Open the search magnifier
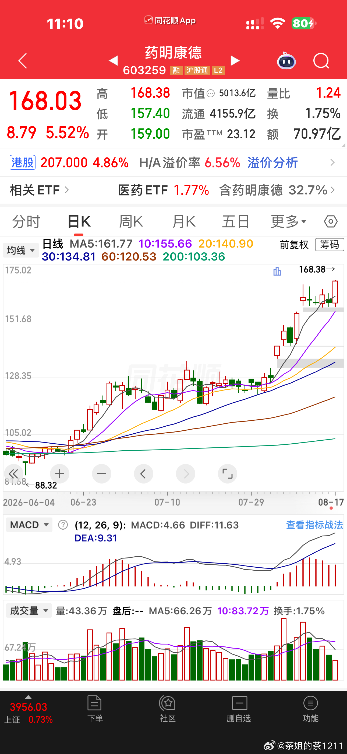This screenshot has width=347, height=754. click(x=321, y=61)
